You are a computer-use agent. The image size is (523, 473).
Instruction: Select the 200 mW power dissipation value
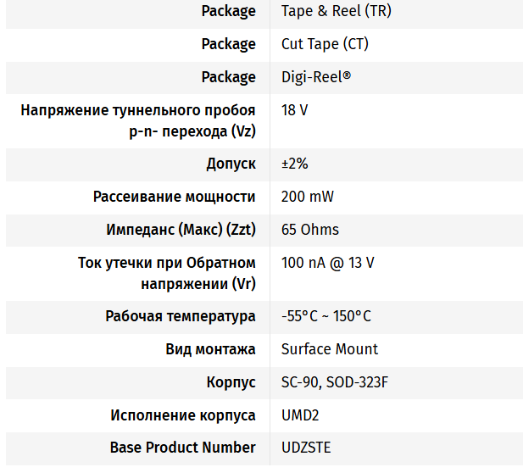point(307,197)
